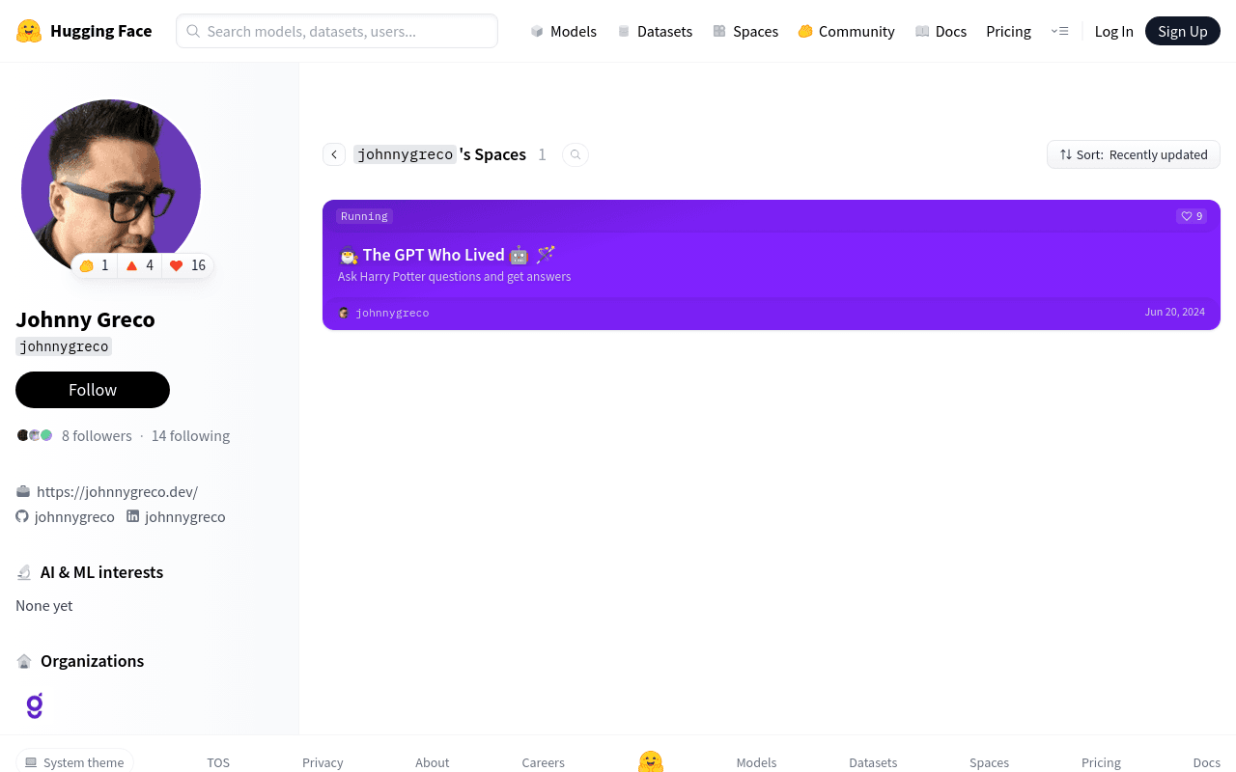The width and height of the screenshot is (1236, 772).
Task: Click the 'Ask Harry Potter questions and get answers' description
Action: point(455,277)
